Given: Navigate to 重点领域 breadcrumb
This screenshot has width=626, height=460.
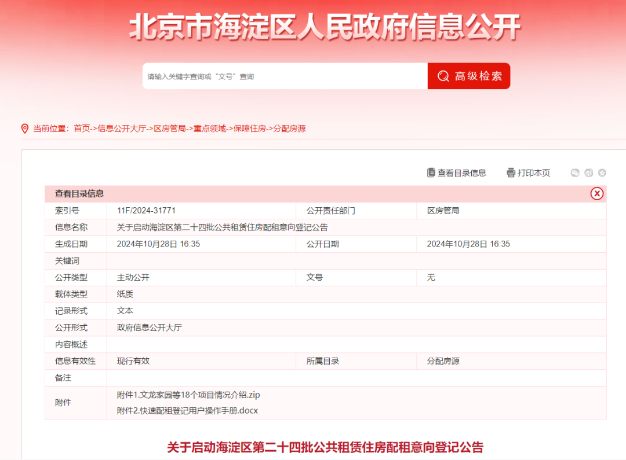Looking at the screenshot, I should point(210,128).
